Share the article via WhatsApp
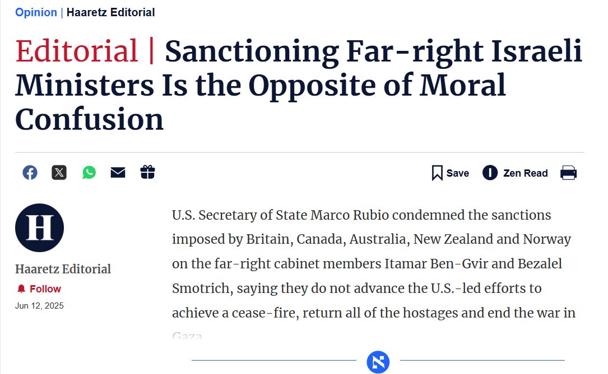The image size is (608, 374). click(x=89, y=173)
